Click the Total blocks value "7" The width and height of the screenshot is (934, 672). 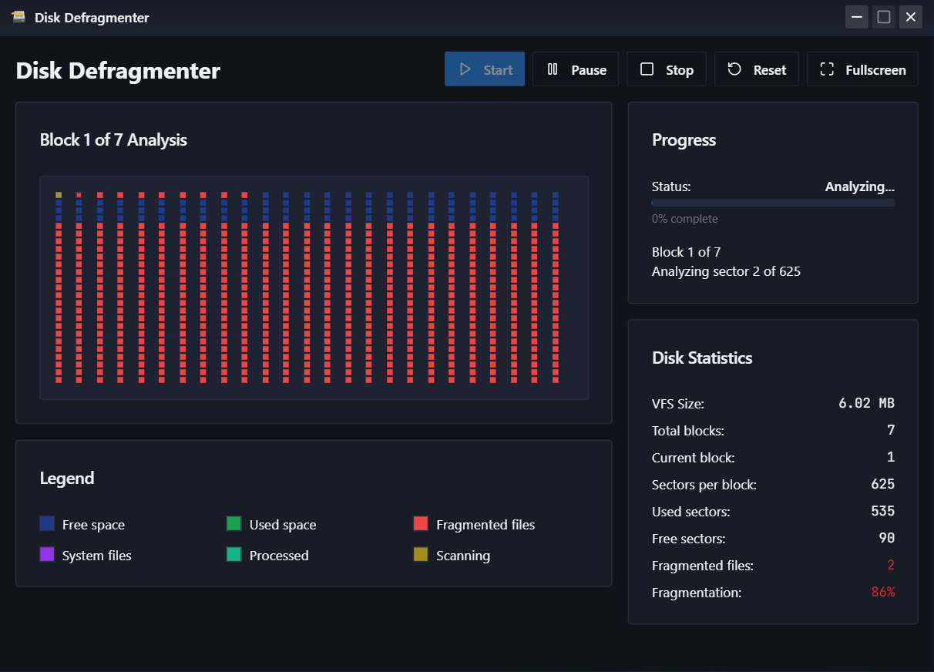tap(891, 430)
